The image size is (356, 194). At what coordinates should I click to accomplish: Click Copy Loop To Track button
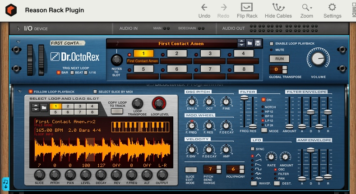pos(117,111)
